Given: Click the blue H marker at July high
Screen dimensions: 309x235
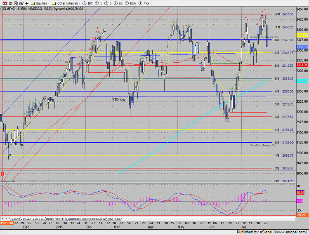Looking at the screenshot, I should click(262, 16).
